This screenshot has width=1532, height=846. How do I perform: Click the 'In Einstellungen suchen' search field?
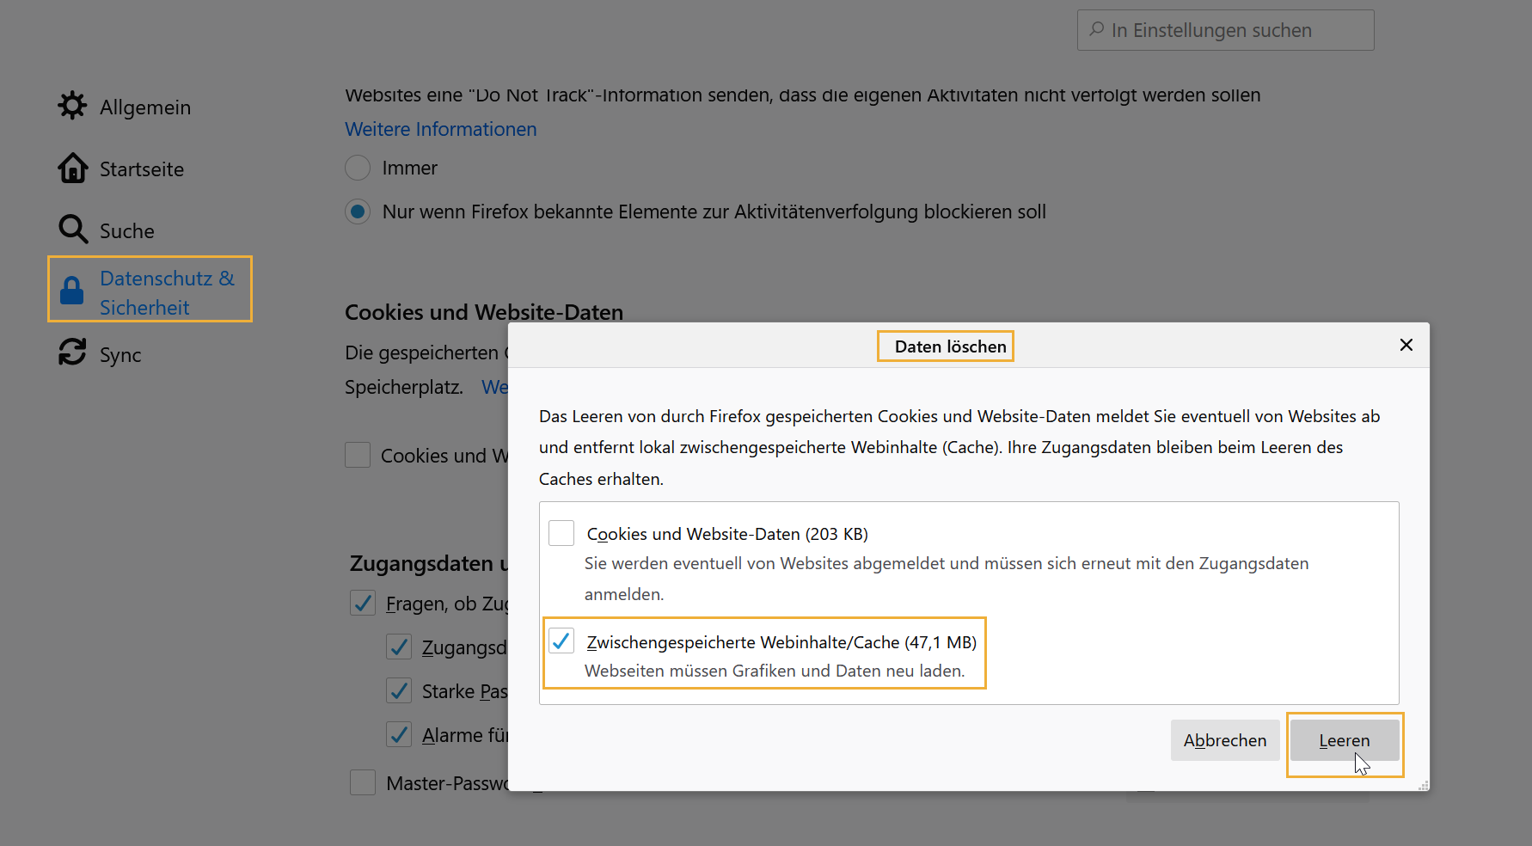[x=1225, y=29]
